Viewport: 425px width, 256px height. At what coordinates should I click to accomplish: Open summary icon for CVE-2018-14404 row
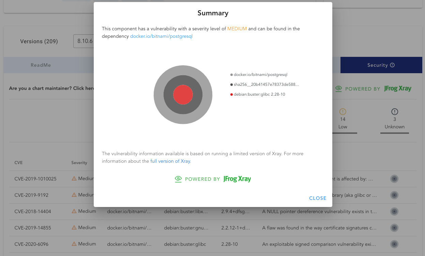[394, 211]
